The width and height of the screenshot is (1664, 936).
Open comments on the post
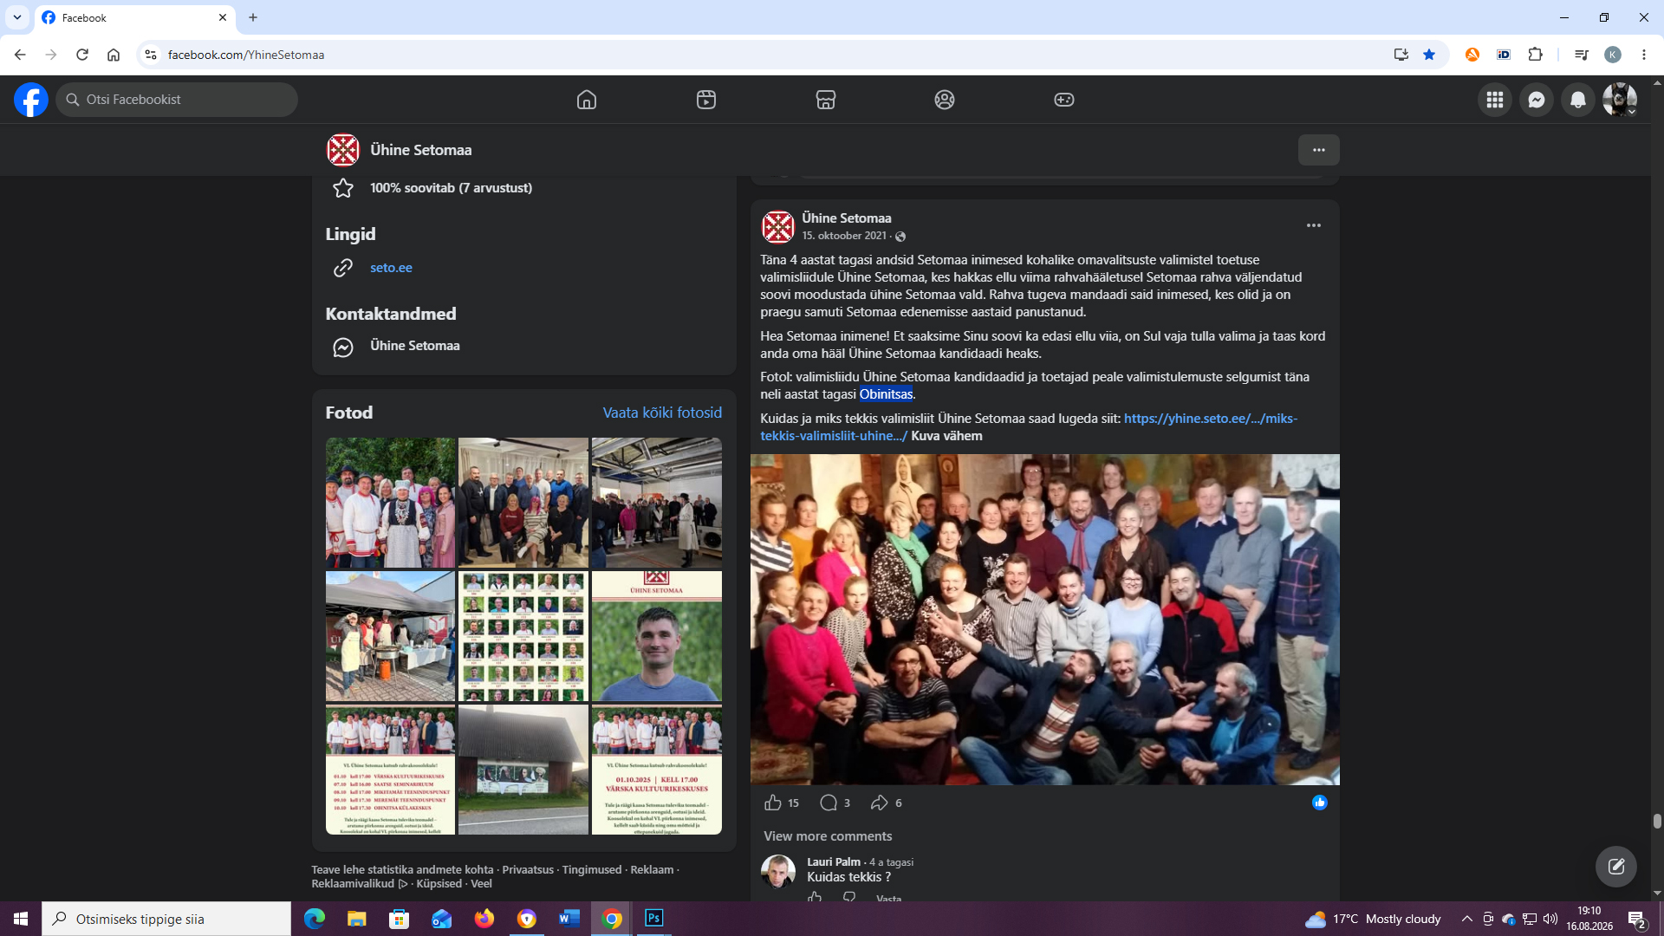(x=829, y=803)
